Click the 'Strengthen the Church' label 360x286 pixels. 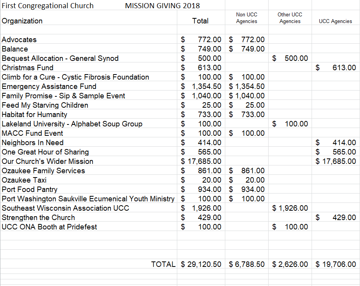click(38, 217)
